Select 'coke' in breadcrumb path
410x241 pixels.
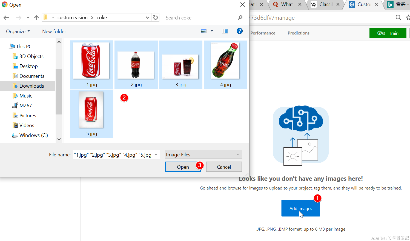(x=102, y=18)
